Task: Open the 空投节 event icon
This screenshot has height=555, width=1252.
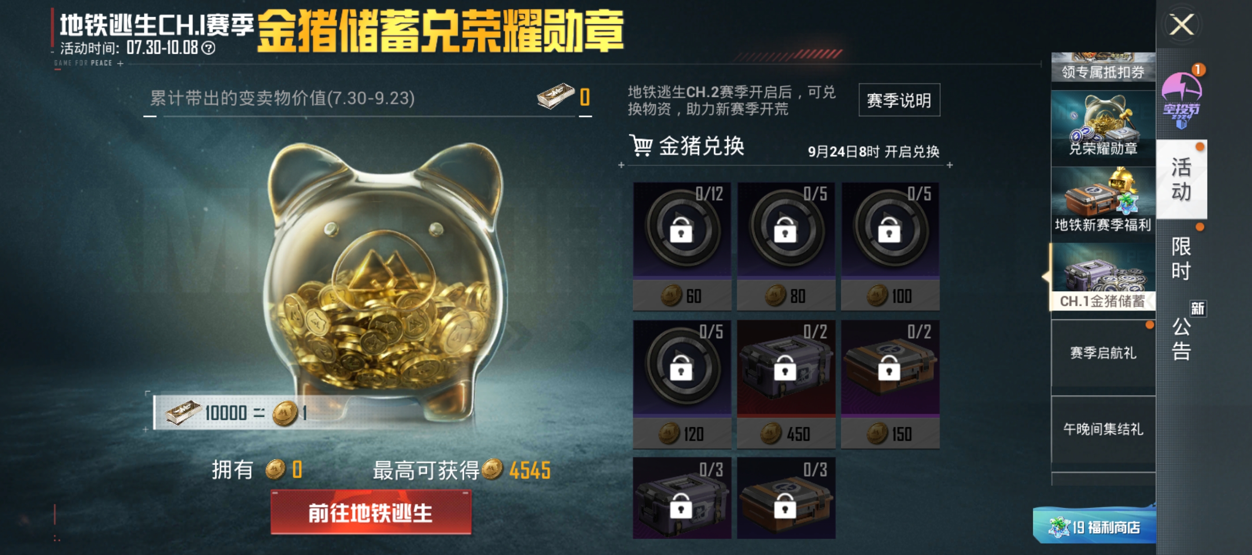Action: (1182, 99)
